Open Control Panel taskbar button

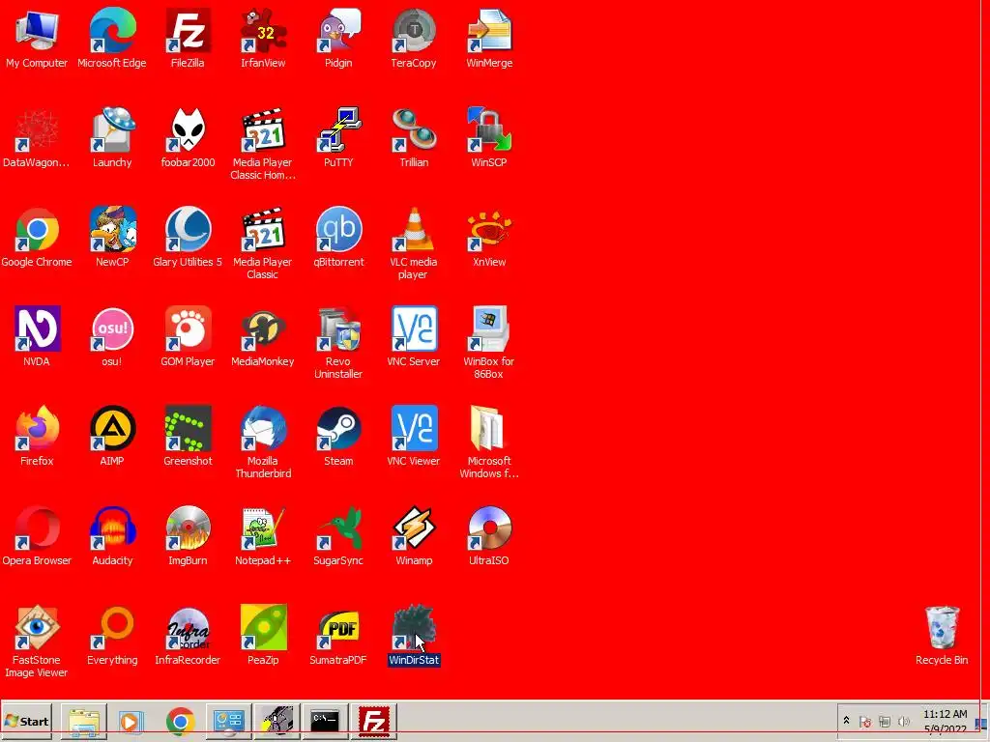[228, 721]
